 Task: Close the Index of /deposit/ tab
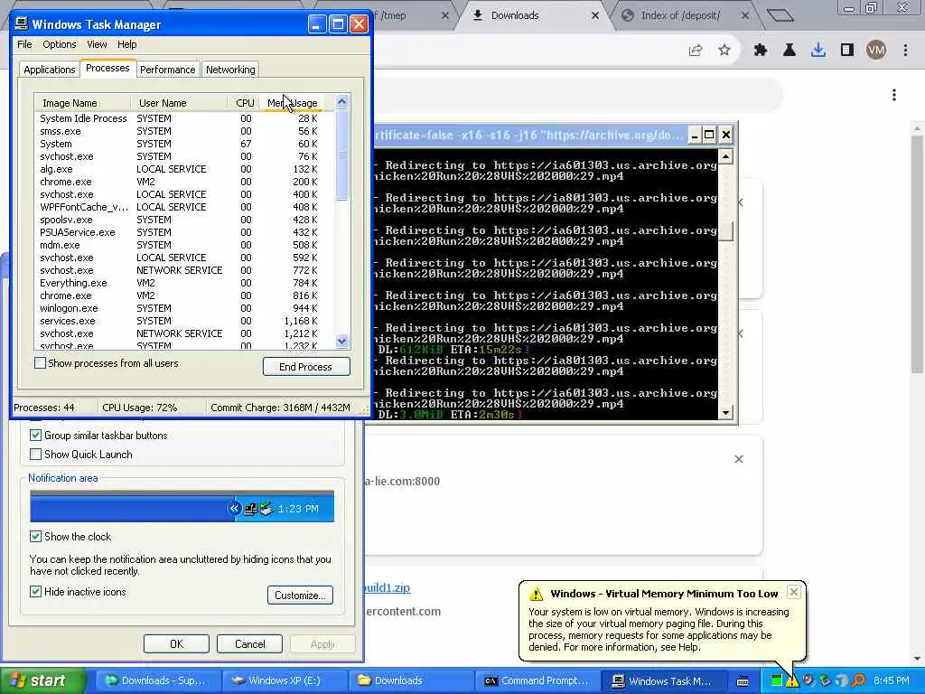(745, 16)
